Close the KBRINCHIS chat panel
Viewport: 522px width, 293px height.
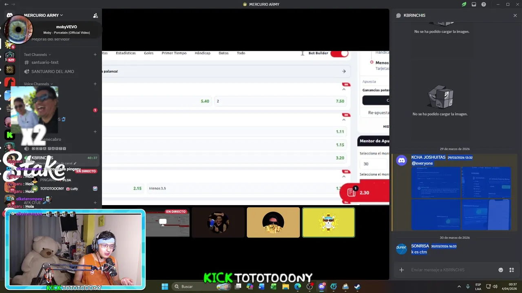click(x=515, y=15)
